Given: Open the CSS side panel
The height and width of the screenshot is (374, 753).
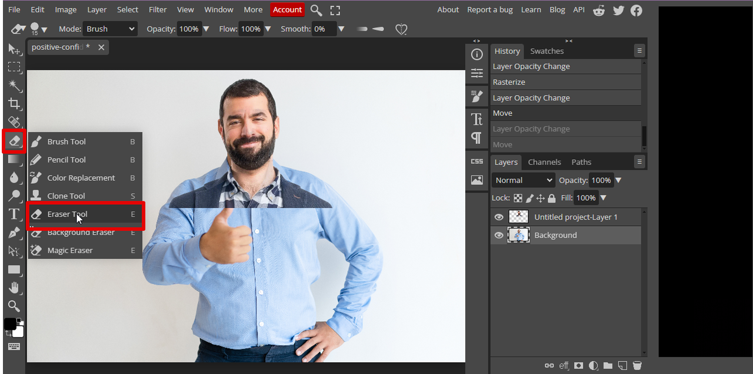Looking at the screenshot, I should (x=477, y=161).
